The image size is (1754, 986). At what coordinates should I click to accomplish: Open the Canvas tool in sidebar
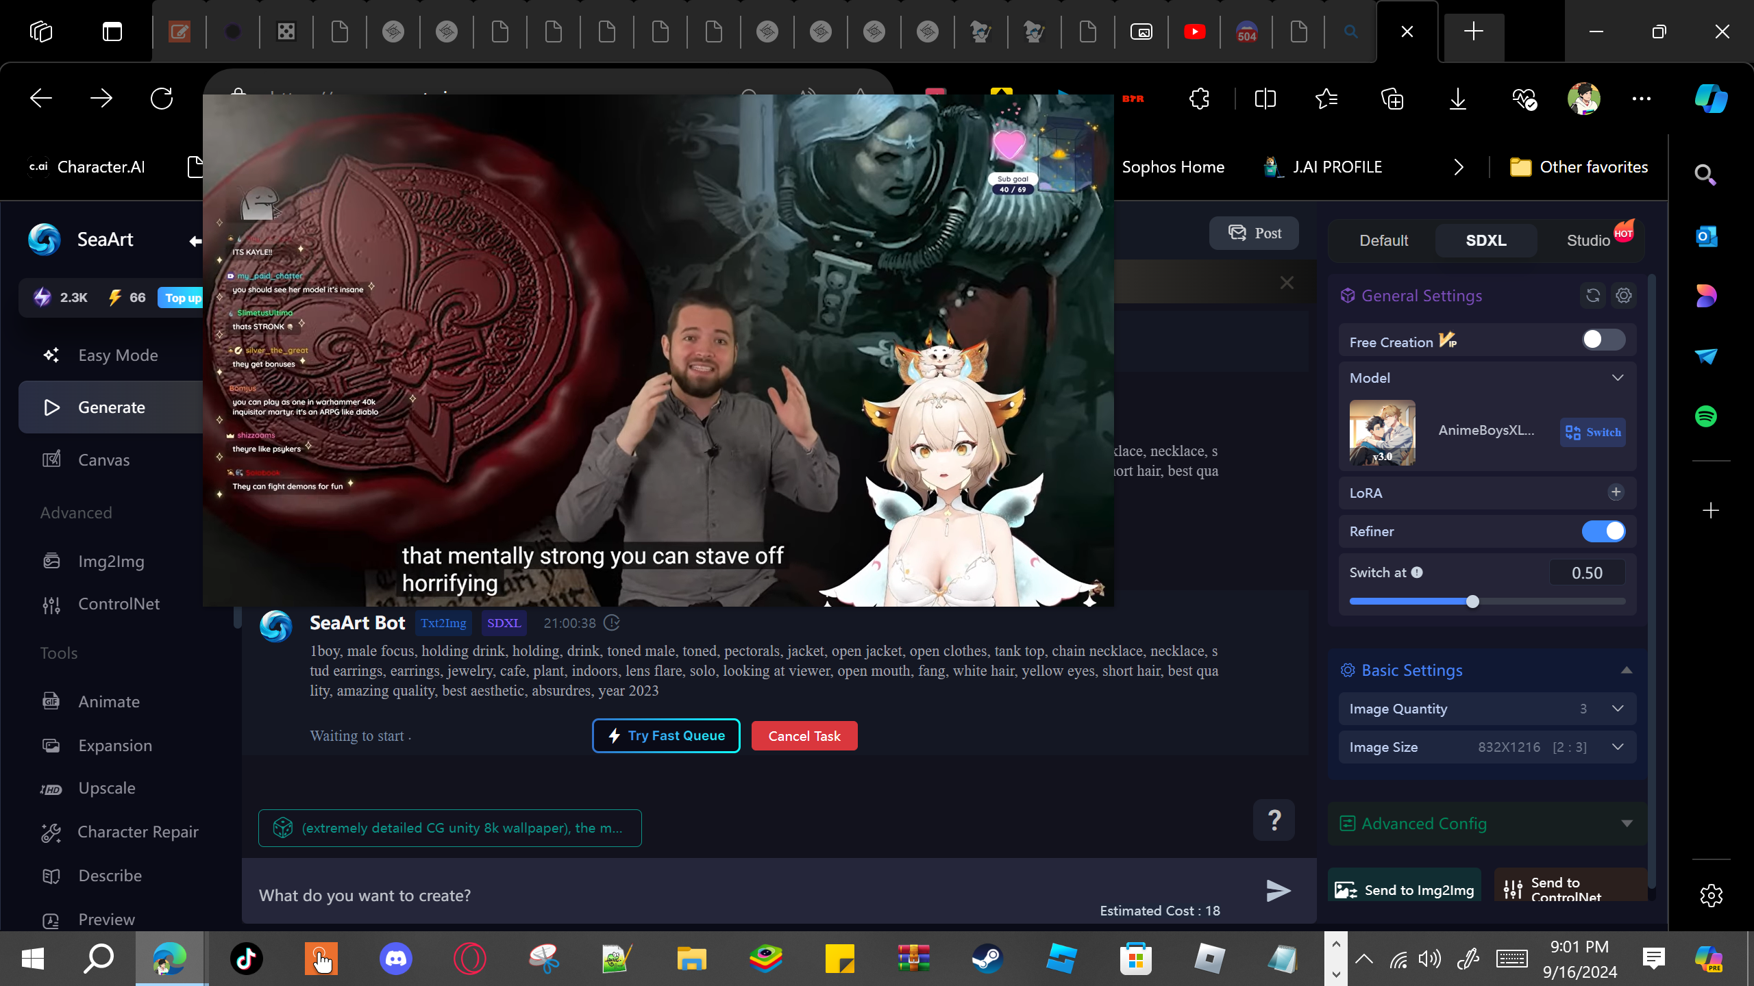point(103,460)
